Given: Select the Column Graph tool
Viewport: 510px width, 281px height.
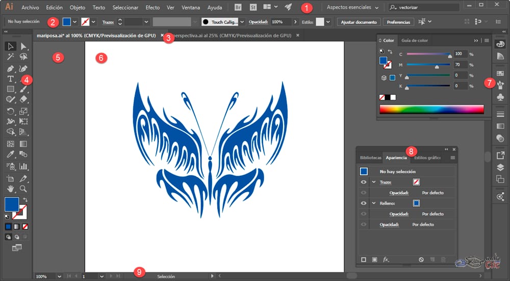Looking at the screenshot, I should click(23, 166).
